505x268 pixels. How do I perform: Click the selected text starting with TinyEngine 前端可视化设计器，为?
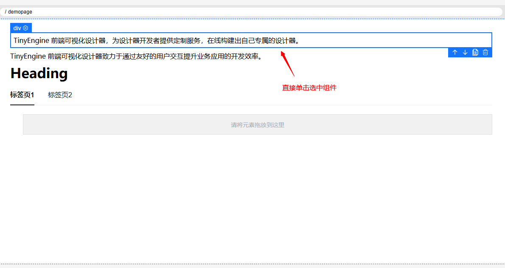pos(157,41)
